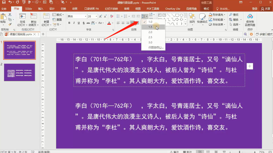Screen dimensions: 273x153
Task: Click the Copy icon in clipboard group
Action: click(10, 19)
